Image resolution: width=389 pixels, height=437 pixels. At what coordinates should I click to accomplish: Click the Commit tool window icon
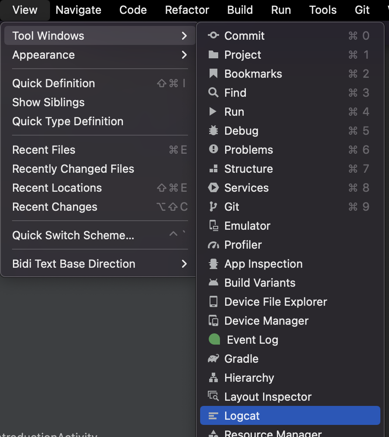pyautogui.click(x=213, y=36)
